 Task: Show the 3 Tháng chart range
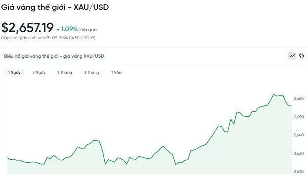(x=92, y=72)
